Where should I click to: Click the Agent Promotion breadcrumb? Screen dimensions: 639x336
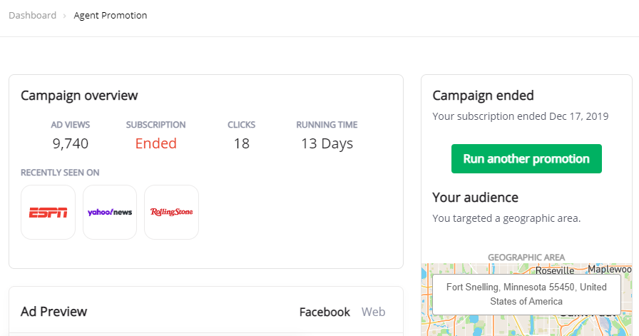click(111, 15)
